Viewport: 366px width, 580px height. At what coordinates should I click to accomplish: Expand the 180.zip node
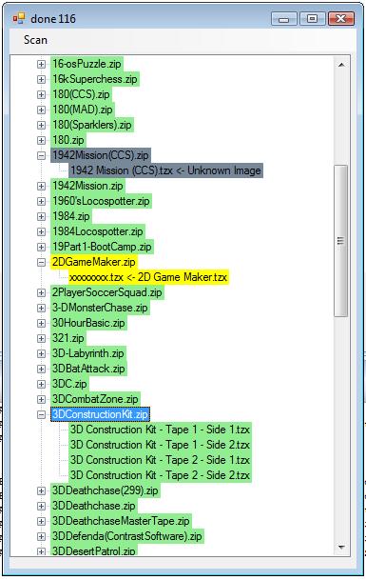click(41, 140)
